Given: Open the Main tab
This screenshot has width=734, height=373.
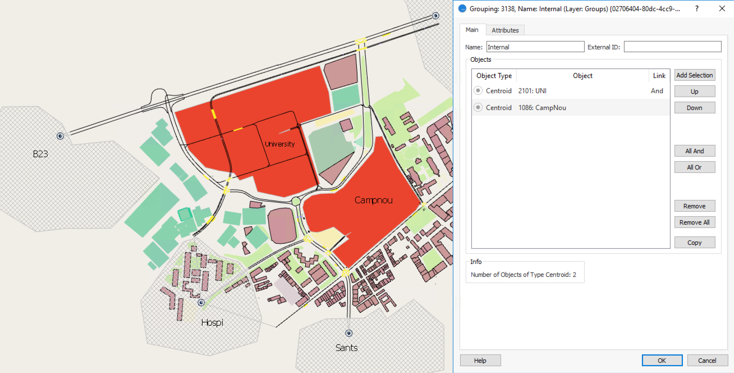Looking at the screenshot, I should (472, 30).
